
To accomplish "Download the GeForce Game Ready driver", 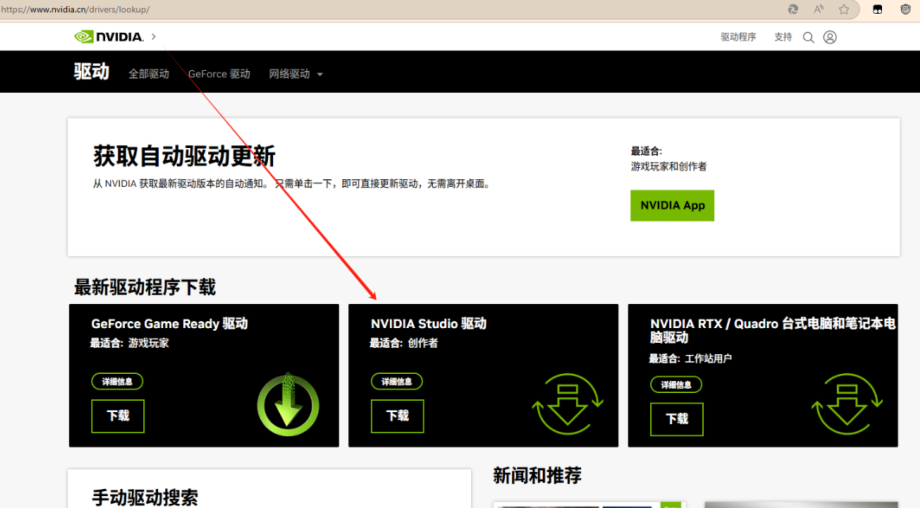I will click(x=118, y=416).
